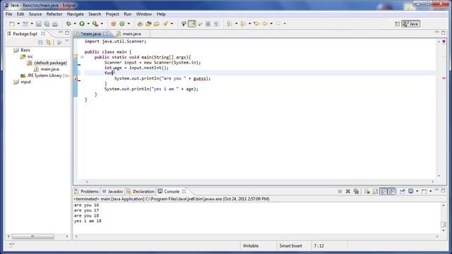452x254 pixels.
Task: Open the External Tools dropdown arrow
Action: (102, 24)
